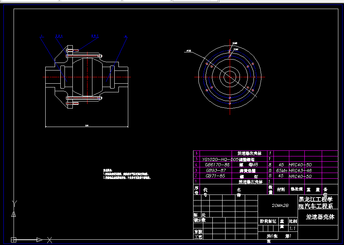Screen dimensions: 344x245
Task: Select the rightmost balloon label above section view
Action: point(126,36)
